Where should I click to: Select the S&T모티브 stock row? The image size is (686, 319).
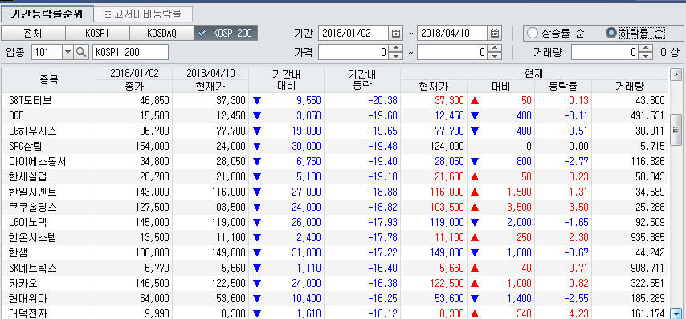point(335,100)
